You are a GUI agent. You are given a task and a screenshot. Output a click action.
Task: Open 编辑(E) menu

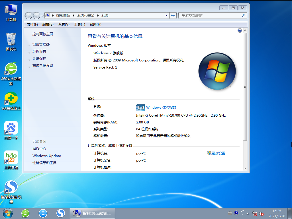(48, 24)
